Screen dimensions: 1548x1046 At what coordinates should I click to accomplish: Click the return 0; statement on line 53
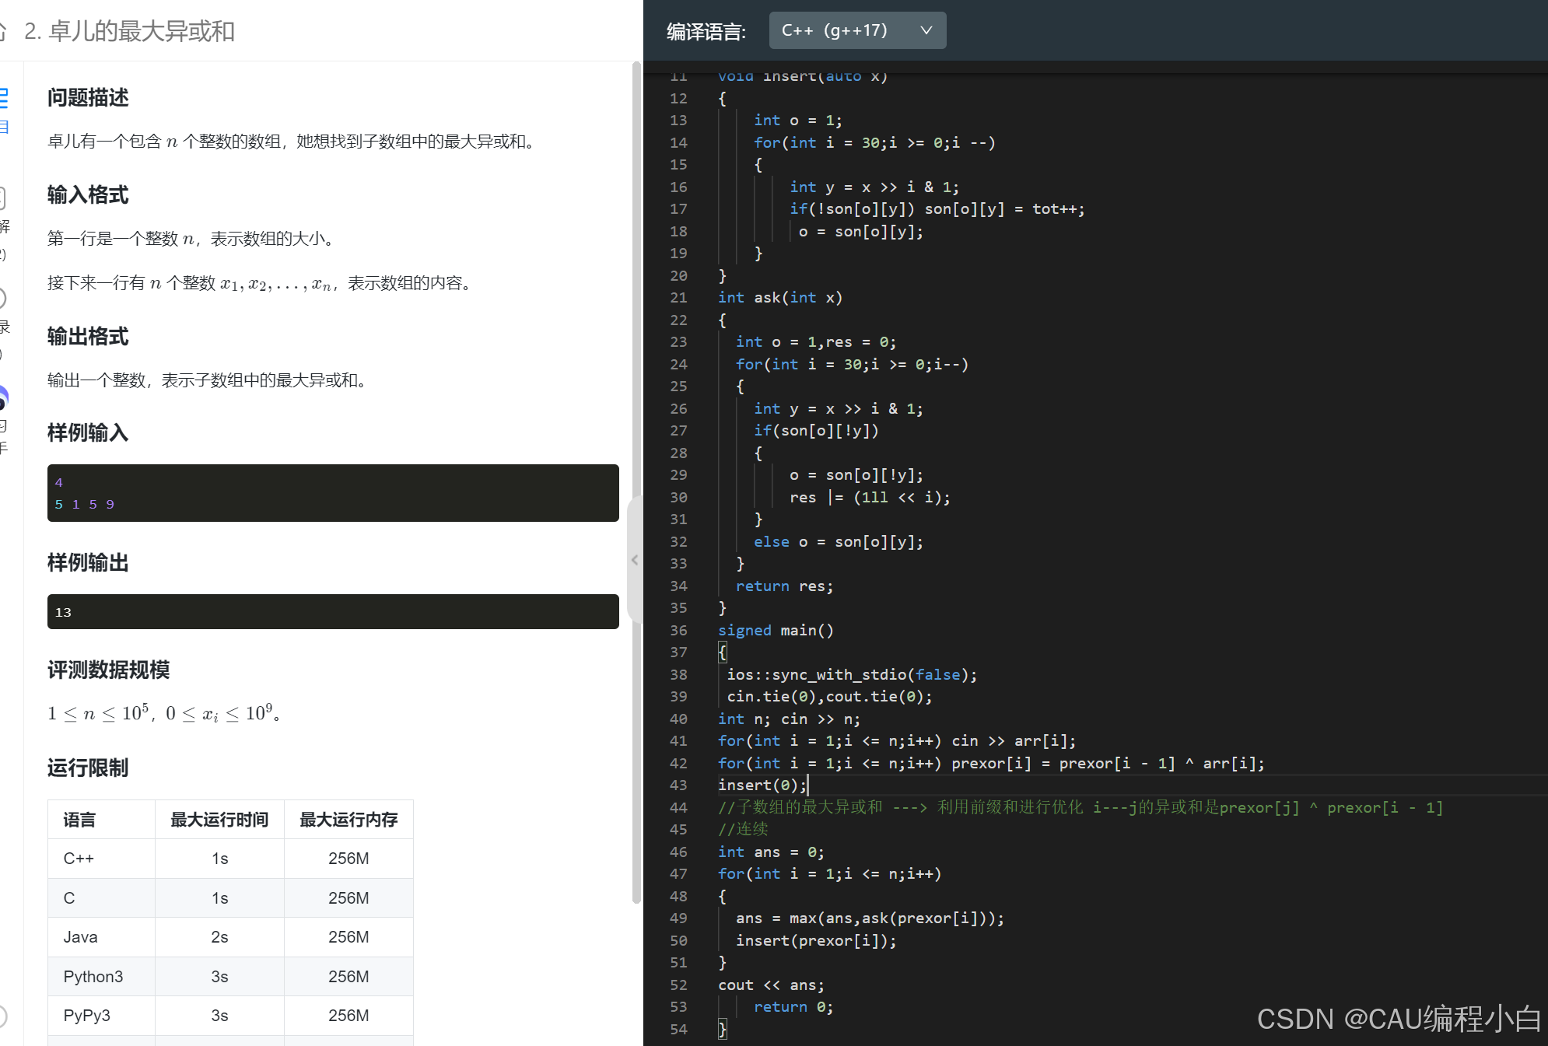tap(793, 1006)
